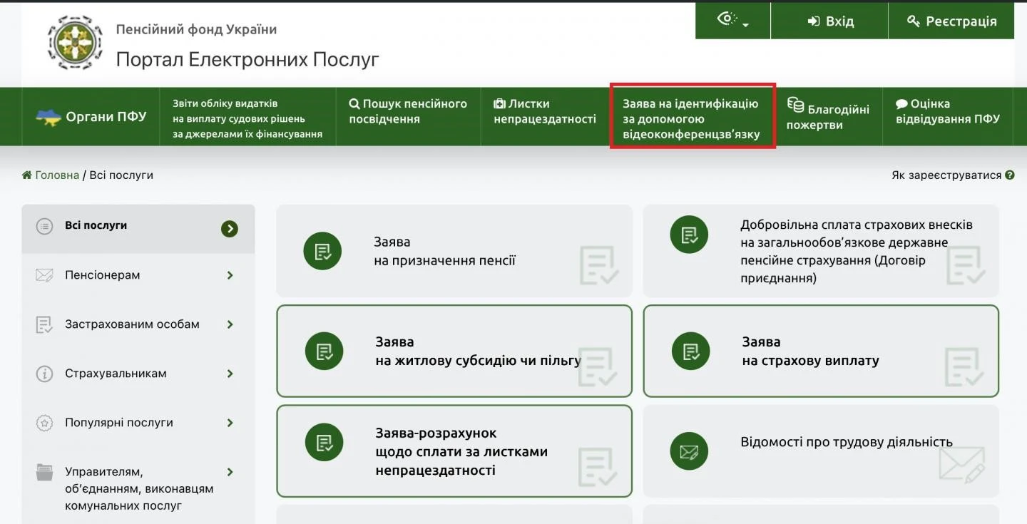Viewport: 1027px width, 524px height.
Task: Open the Заява на ідентифікацію за допомогою відеоконференцзв'язку tab
Action: tap(692, 116)
